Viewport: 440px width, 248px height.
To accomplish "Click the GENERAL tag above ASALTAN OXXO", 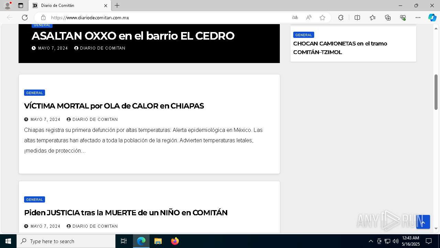I will point(42,25).
